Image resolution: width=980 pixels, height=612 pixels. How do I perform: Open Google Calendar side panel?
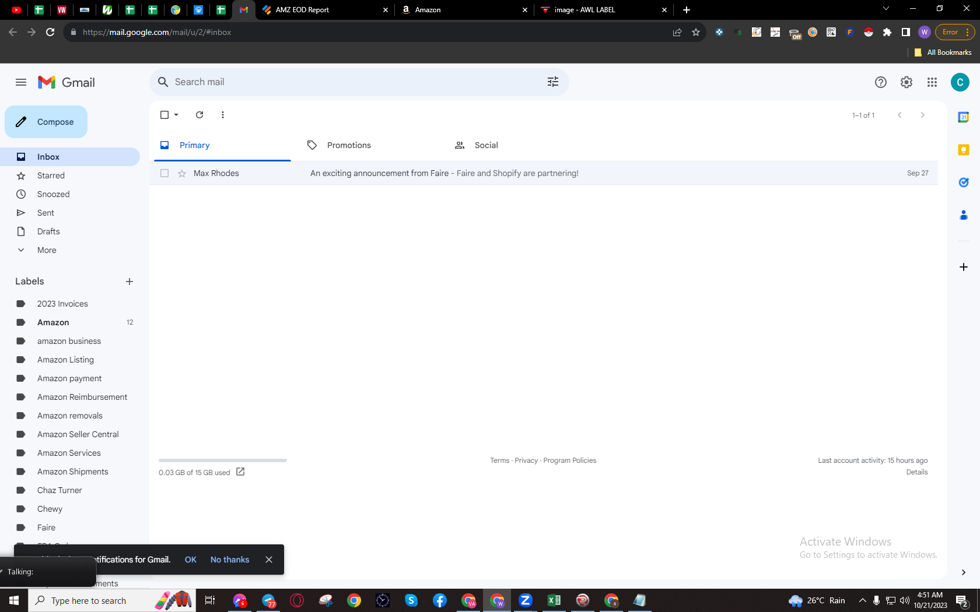pos(964,117)
